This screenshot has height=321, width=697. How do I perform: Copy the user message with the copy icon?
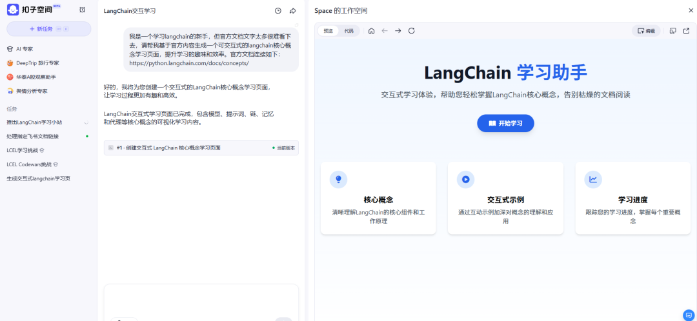point(296,25)
